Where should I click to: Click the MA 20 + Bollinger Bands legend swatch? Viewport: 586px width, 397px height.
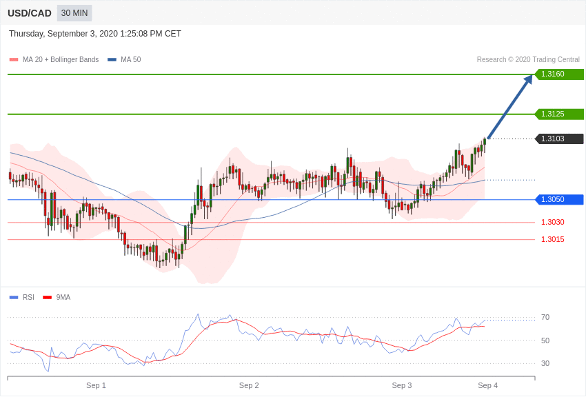click(x=14, y=60)
